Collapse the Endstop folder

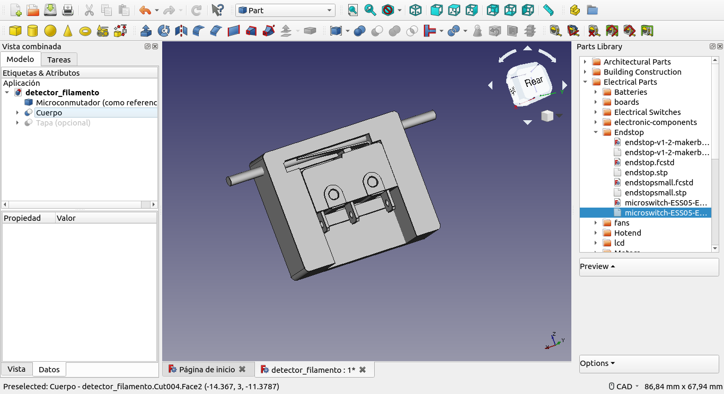tap(596, 132)
